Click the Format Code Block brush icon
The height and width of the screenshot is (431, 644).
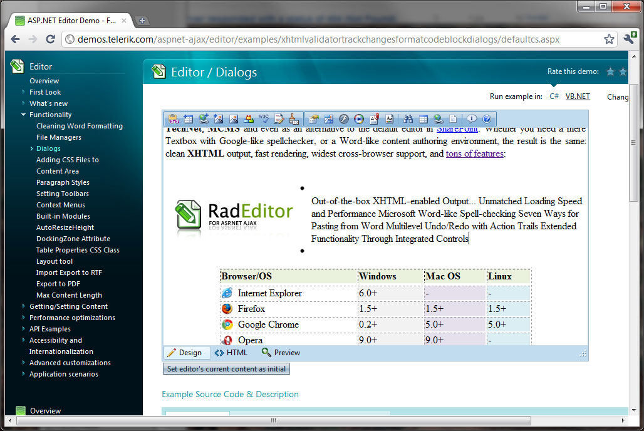(294, 119)
